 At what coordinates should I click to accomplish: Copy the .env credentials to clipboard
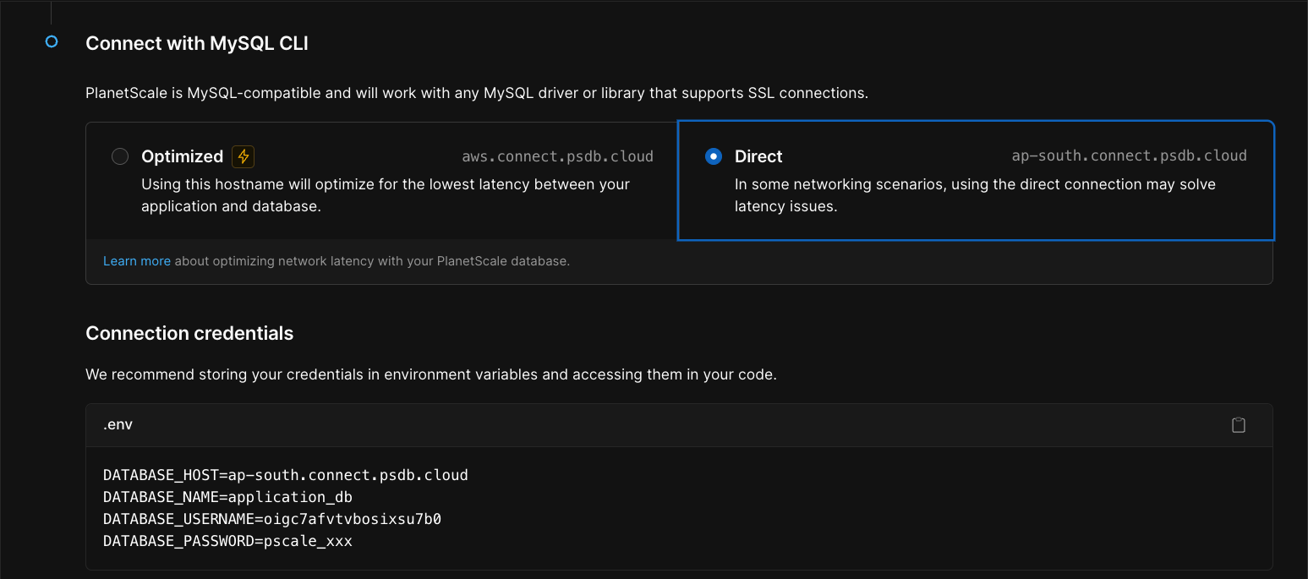click(1238, 425)
